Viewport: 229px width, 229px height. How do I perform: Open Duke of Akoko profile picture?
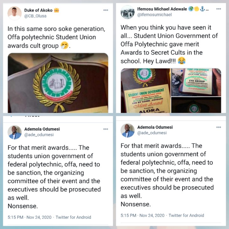pyautogui.click(x=14, y=13)
